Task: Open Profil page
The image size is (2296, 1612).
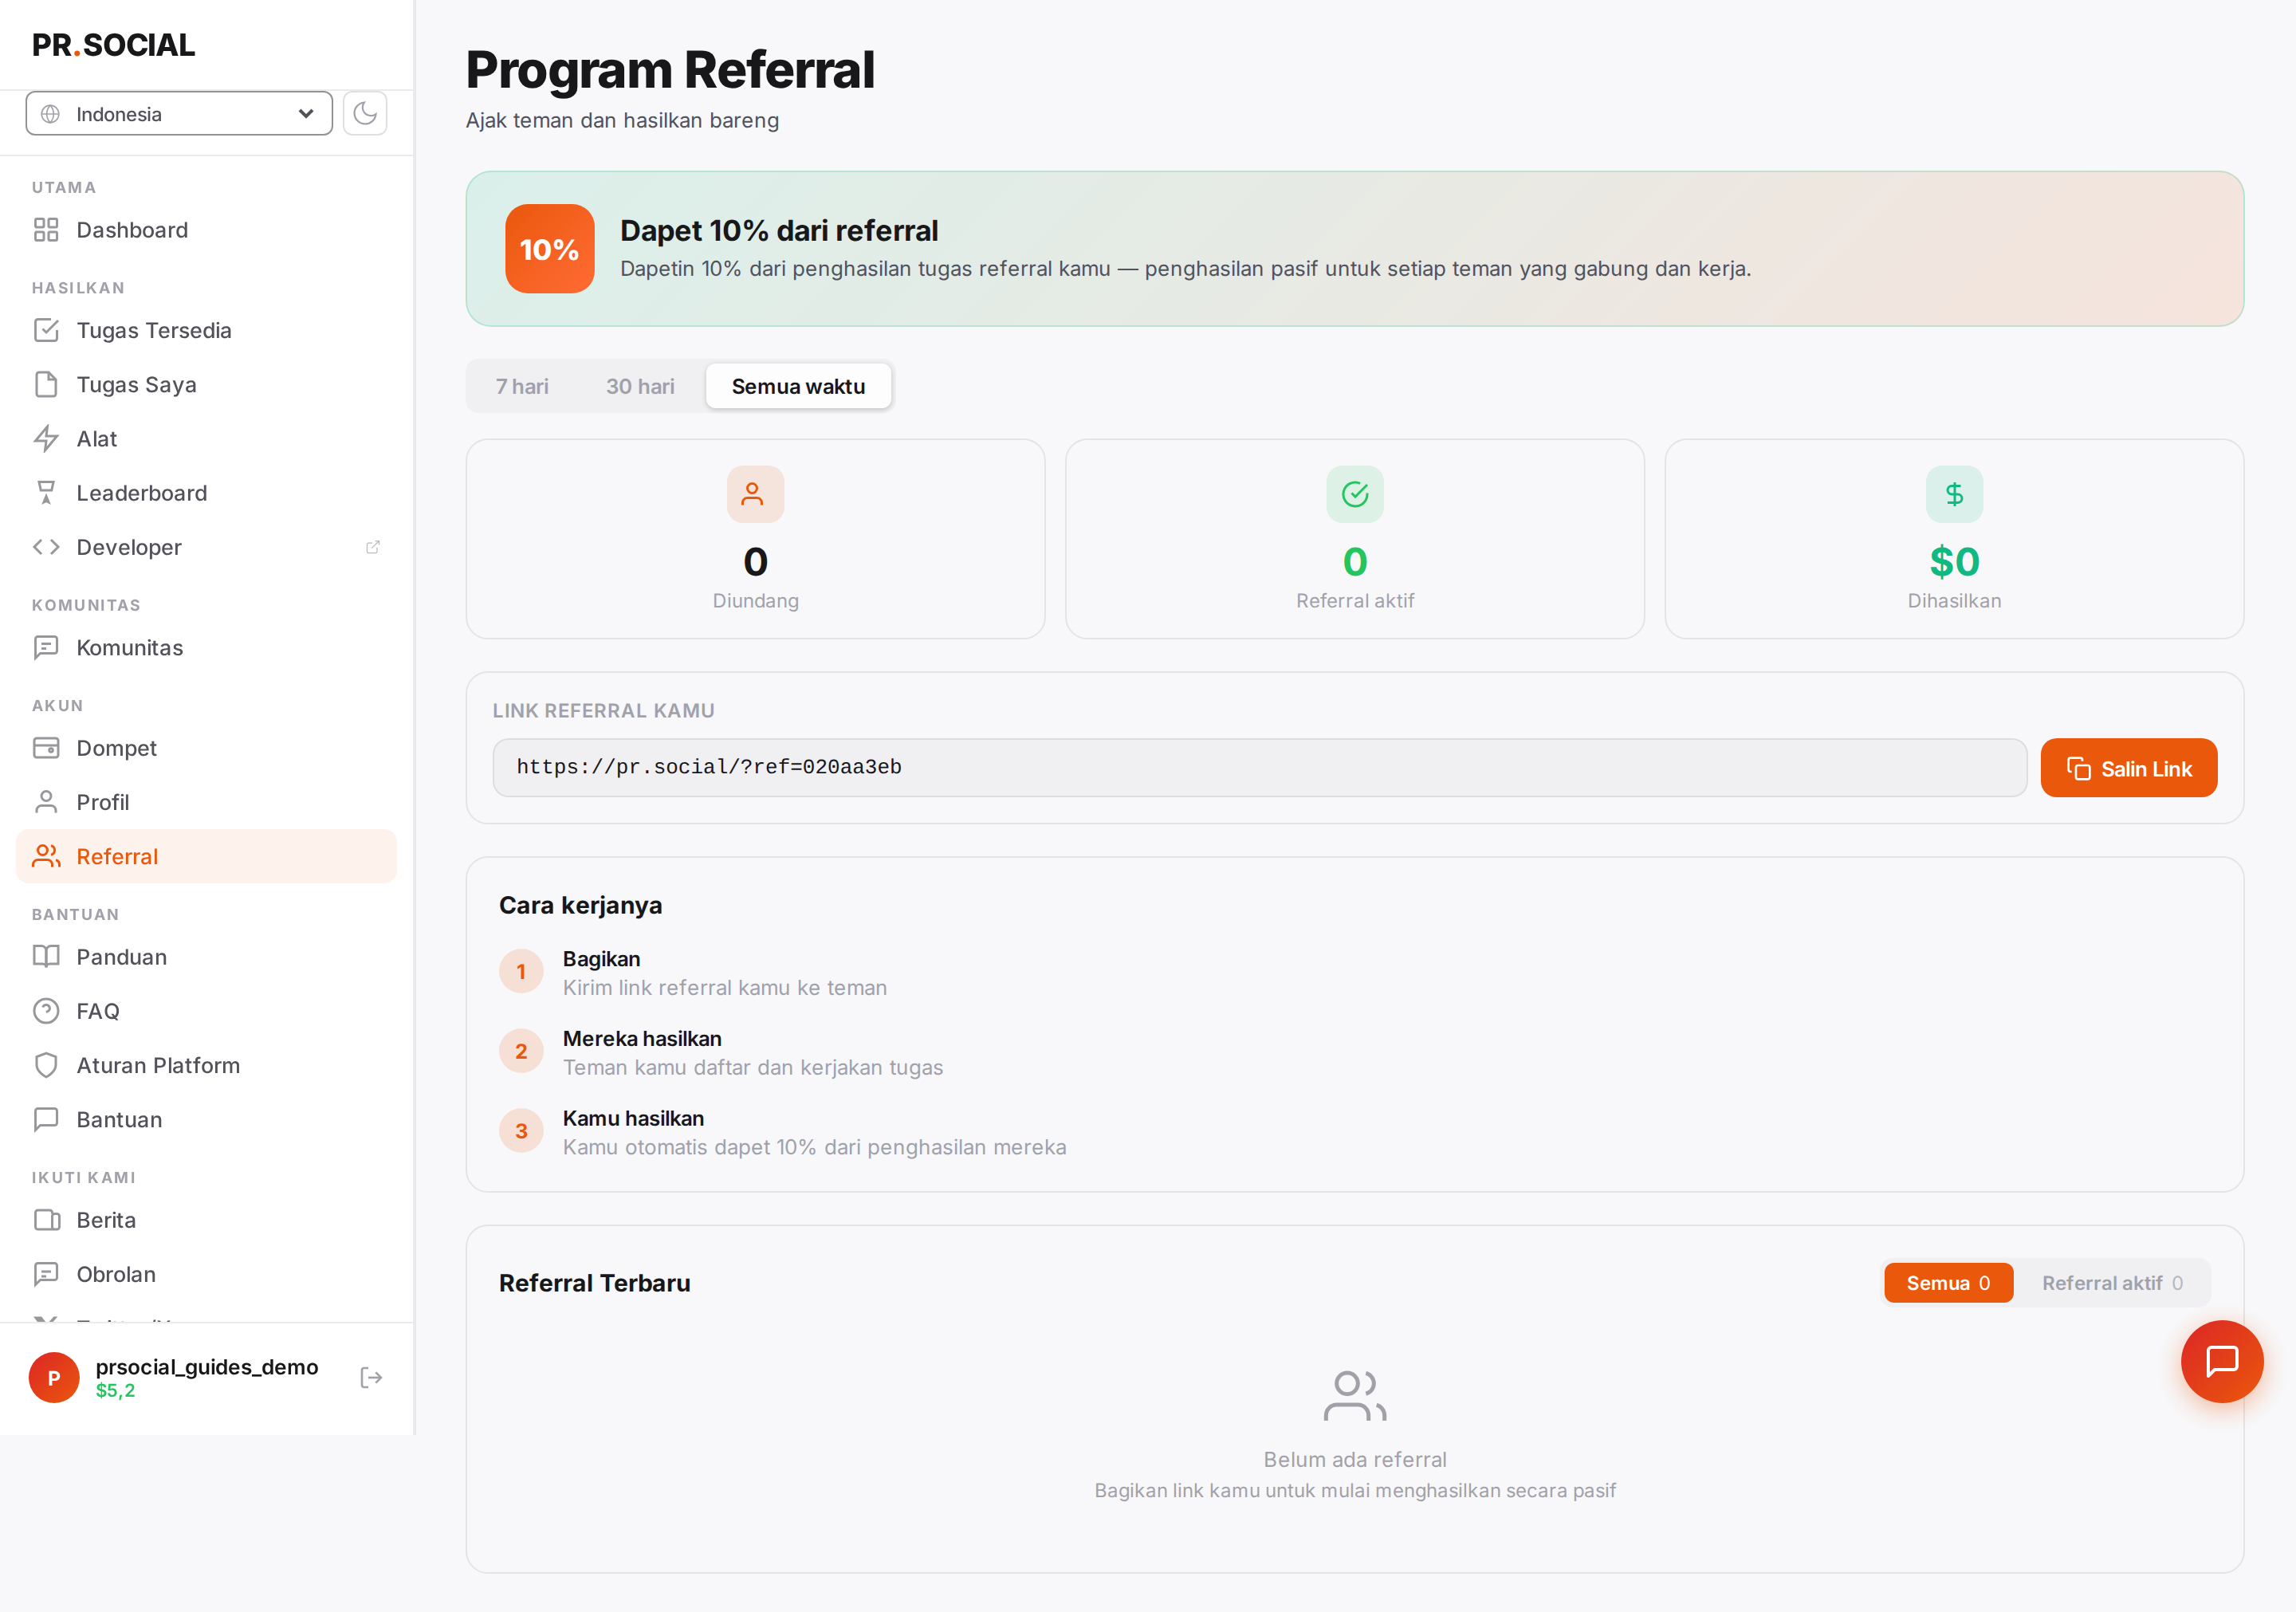Action: tap(207, 802)
